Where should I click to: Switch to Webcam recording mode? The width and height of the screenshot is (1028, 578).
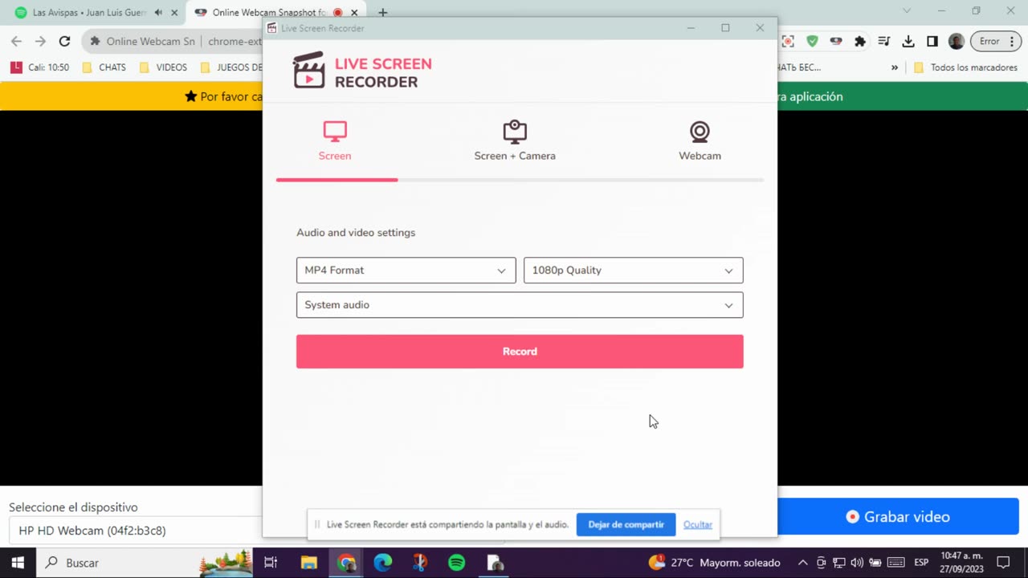(700, 141)
